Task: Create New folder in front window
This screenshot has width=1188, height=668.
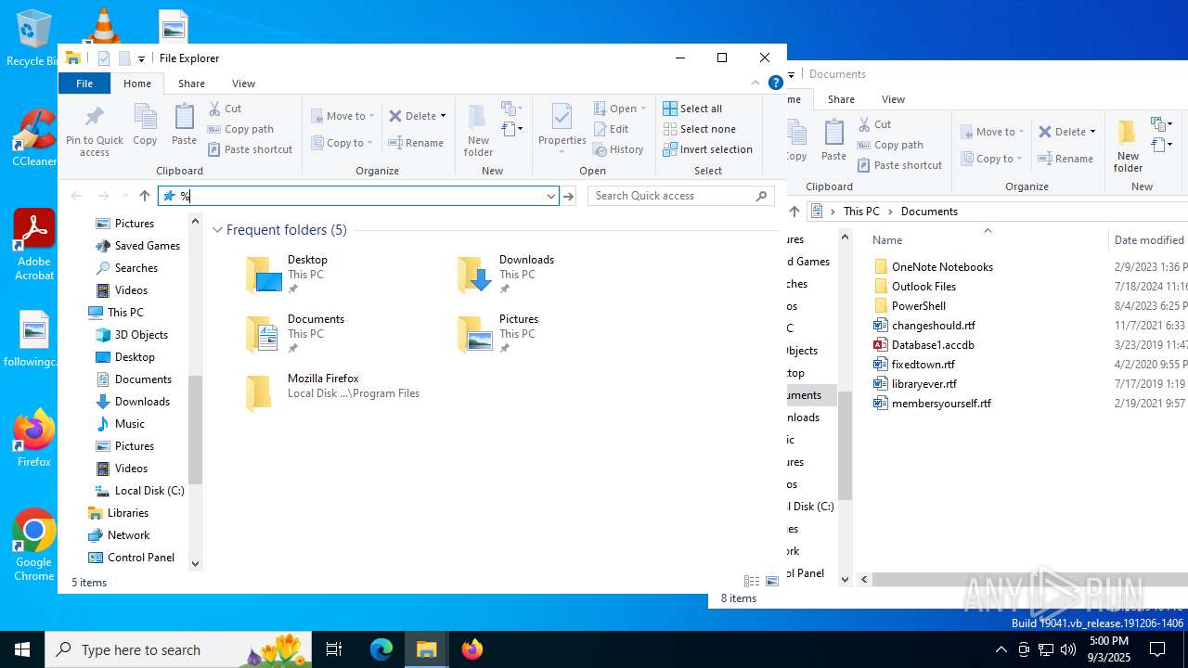Action: pos(478,130)
